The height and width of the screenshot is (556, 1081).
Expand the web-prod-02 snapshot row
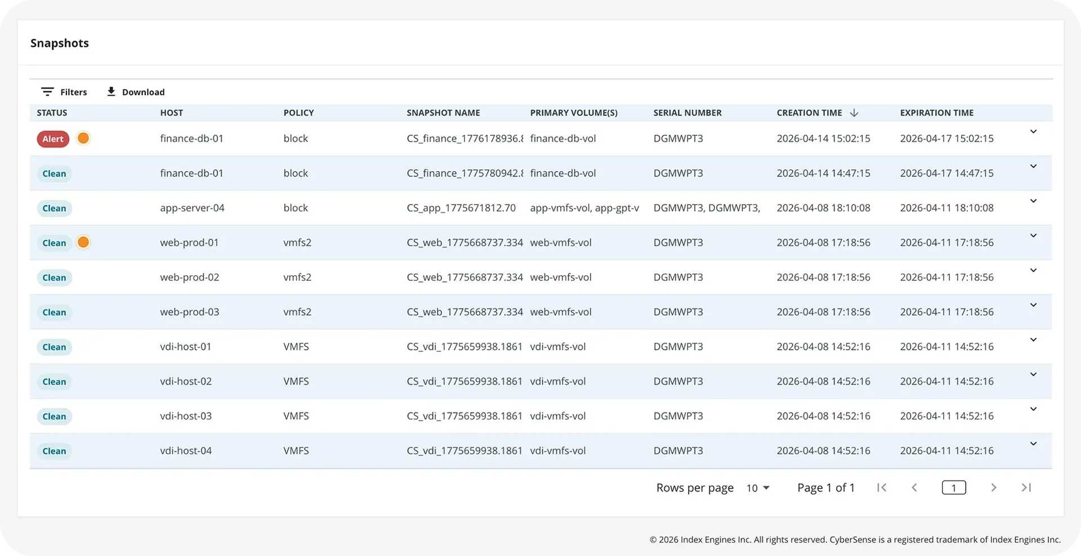[1033, 271]
